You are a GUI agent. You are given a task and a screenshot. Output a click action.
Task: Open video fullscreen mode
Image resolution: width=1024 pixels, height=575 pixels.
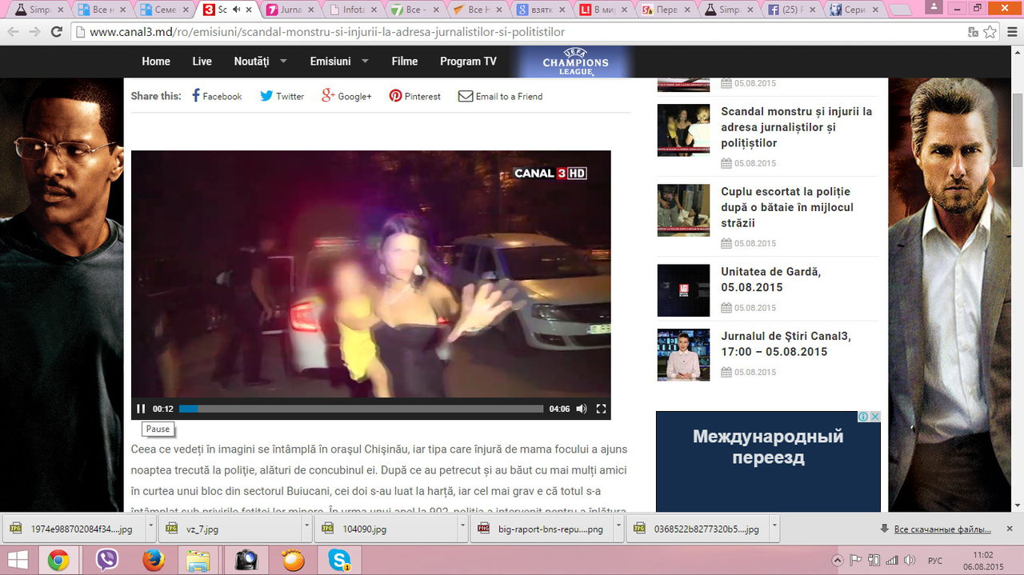[602, 409]
